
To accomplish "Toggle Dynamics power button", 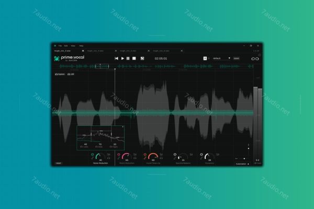I will coord(201,155).
